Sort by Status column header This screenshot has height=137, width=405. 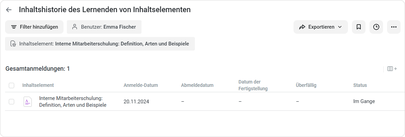[360, 85]
